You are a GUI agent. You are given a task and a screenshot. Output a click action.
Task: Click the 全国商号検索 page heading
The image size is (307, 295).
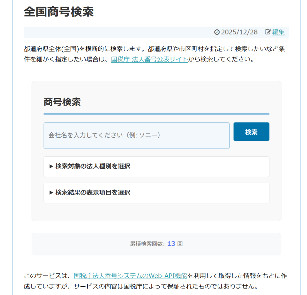pyautogui.click(x=59, y=12)
